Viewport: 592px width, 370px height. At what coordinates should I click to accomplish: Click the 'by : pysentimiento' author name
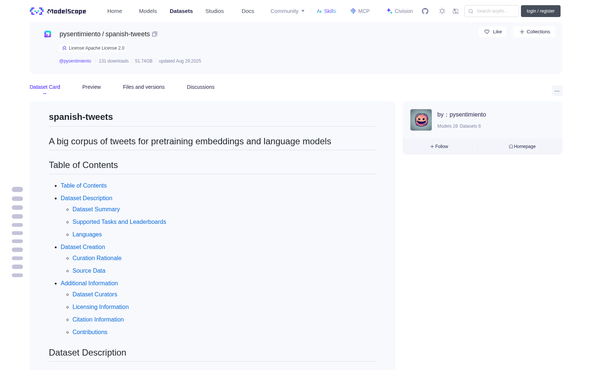click(x=462, y=115)
